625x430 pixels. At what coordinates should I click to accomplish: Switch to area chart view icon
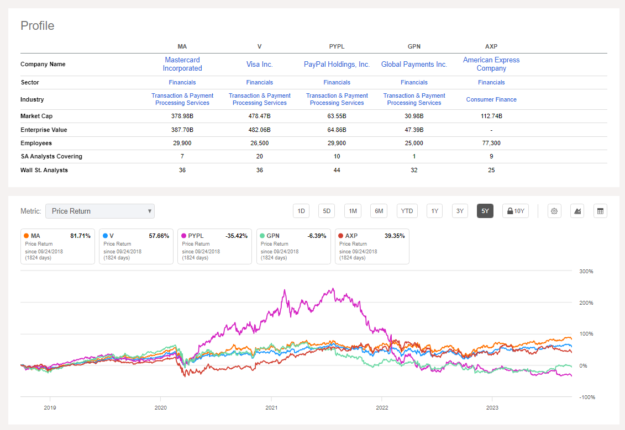(577, 211)
